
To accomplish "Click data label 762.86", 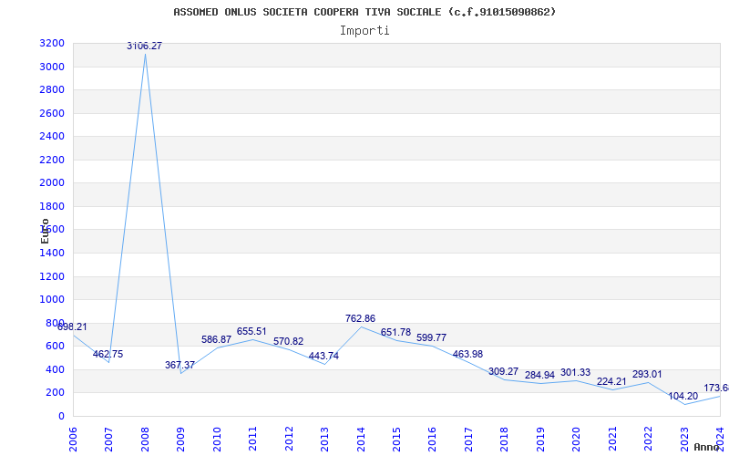I will pyautogui.click(x=360, y=318).
